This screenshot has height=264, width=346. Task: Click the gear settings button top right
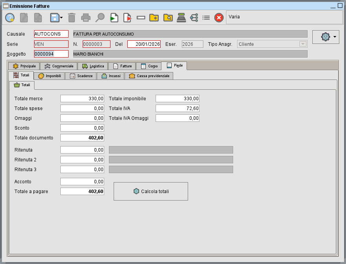[x=326, y=36]
